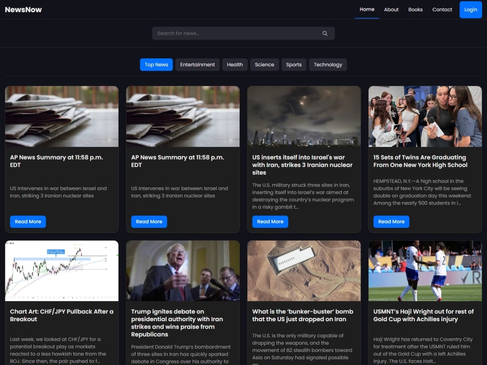Open the Trump debate article photo
The width and height of the screenshot is (487, 365).
tap(183, 271)
